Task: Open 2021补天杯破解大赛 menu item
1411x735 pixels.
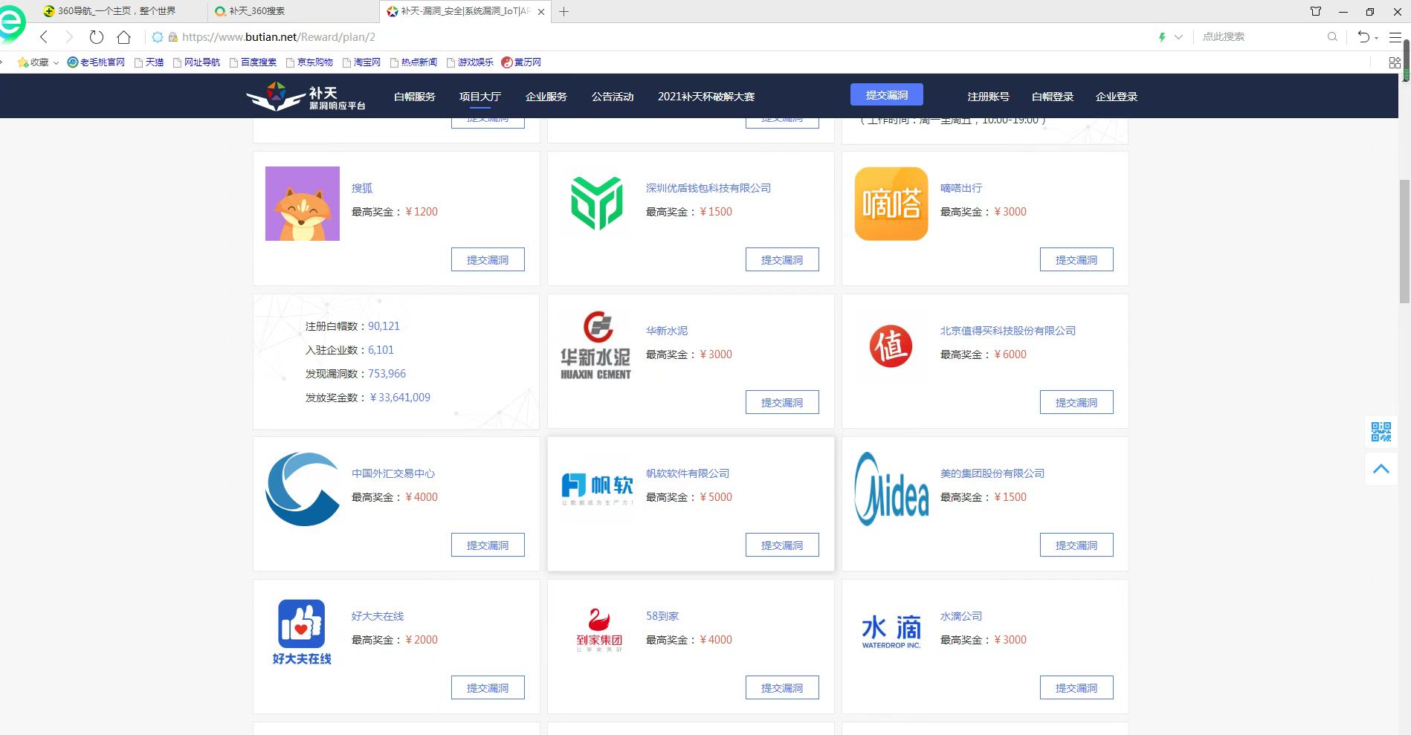Action: click(706, 97)
